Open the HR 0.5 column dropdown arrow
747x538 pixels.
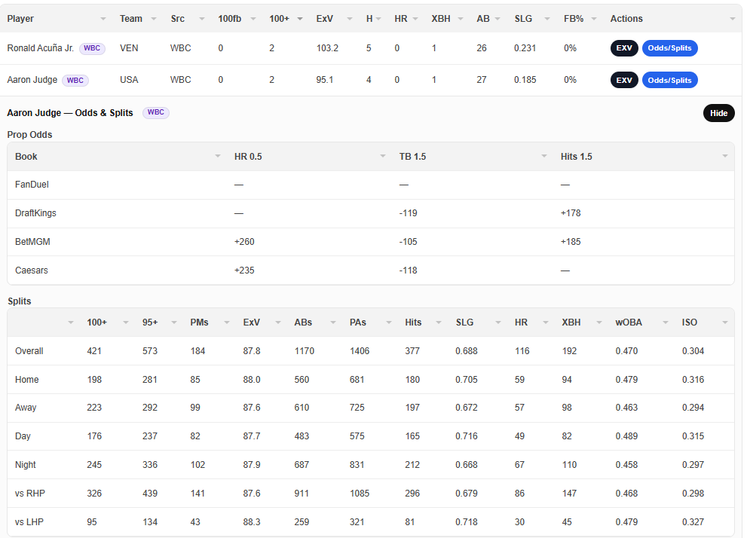point(383,156)
